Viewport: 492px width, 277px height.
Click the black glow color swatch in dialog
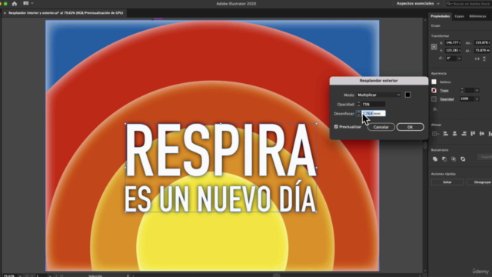tap(407, 95)
